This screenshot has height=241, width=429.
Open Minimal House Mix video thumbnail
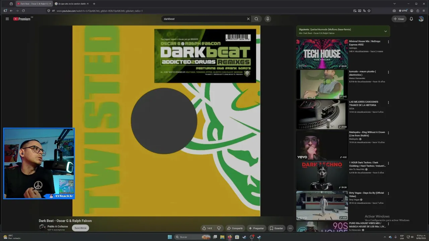click(322, 54)
